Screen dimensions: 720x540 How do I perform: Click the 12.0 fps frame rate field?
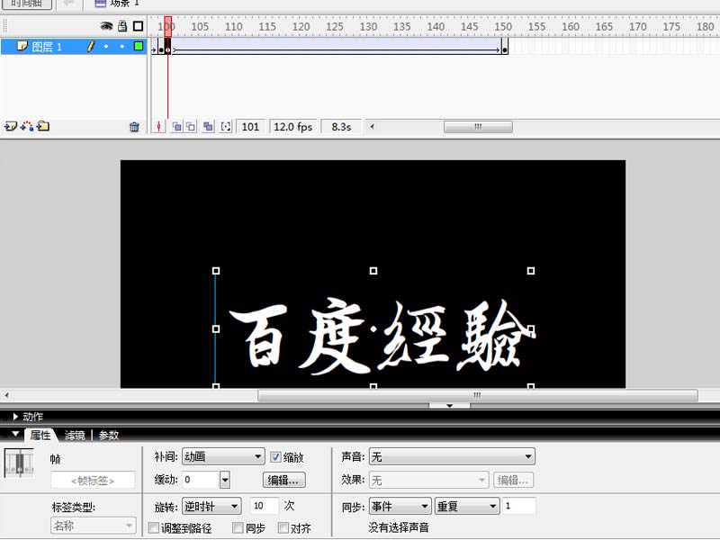293,127
